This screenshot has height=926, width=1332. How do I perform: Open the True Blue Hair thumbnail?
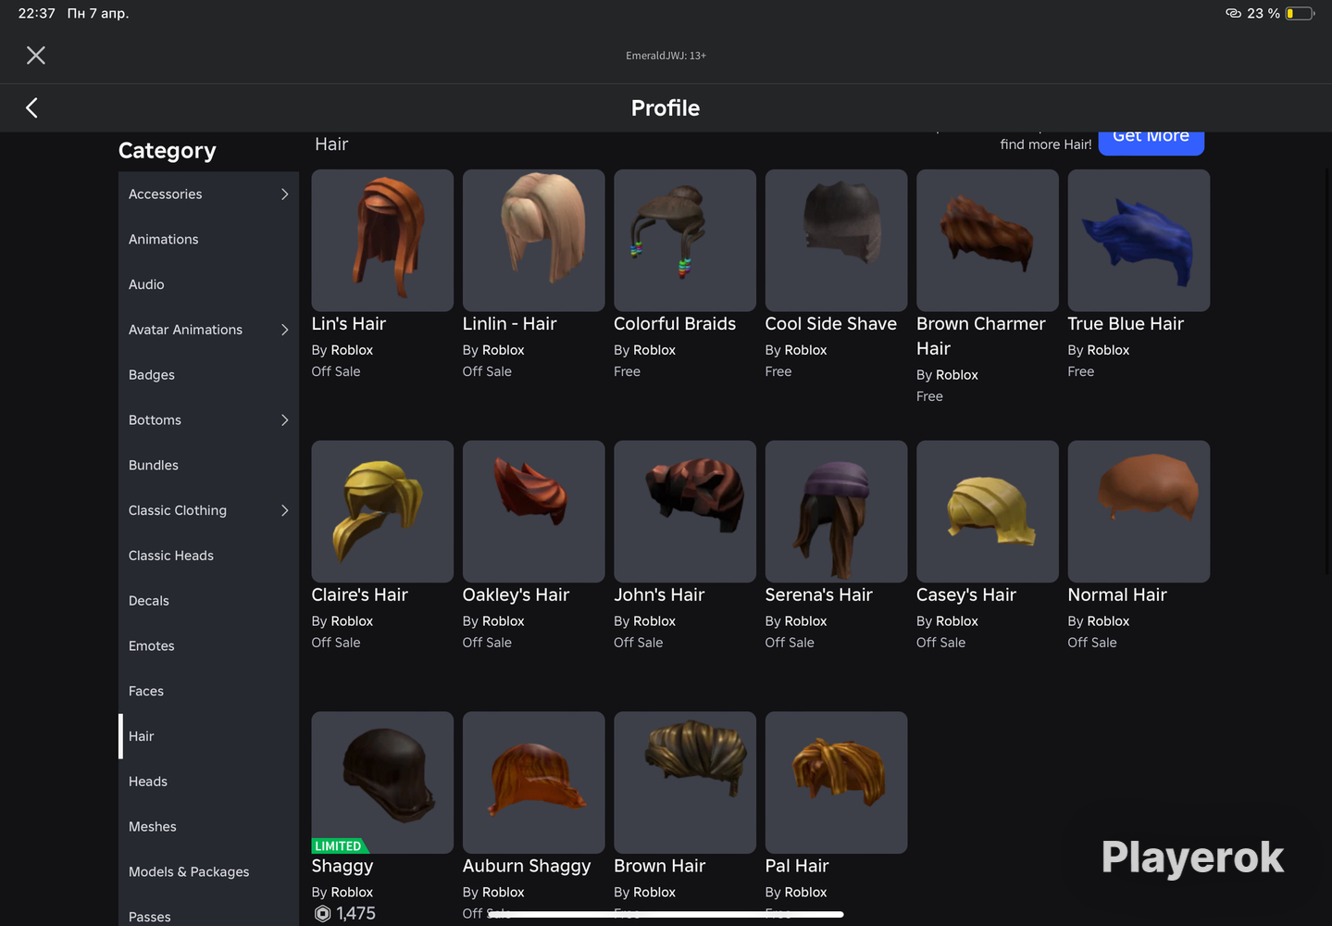pos(1139,241)
